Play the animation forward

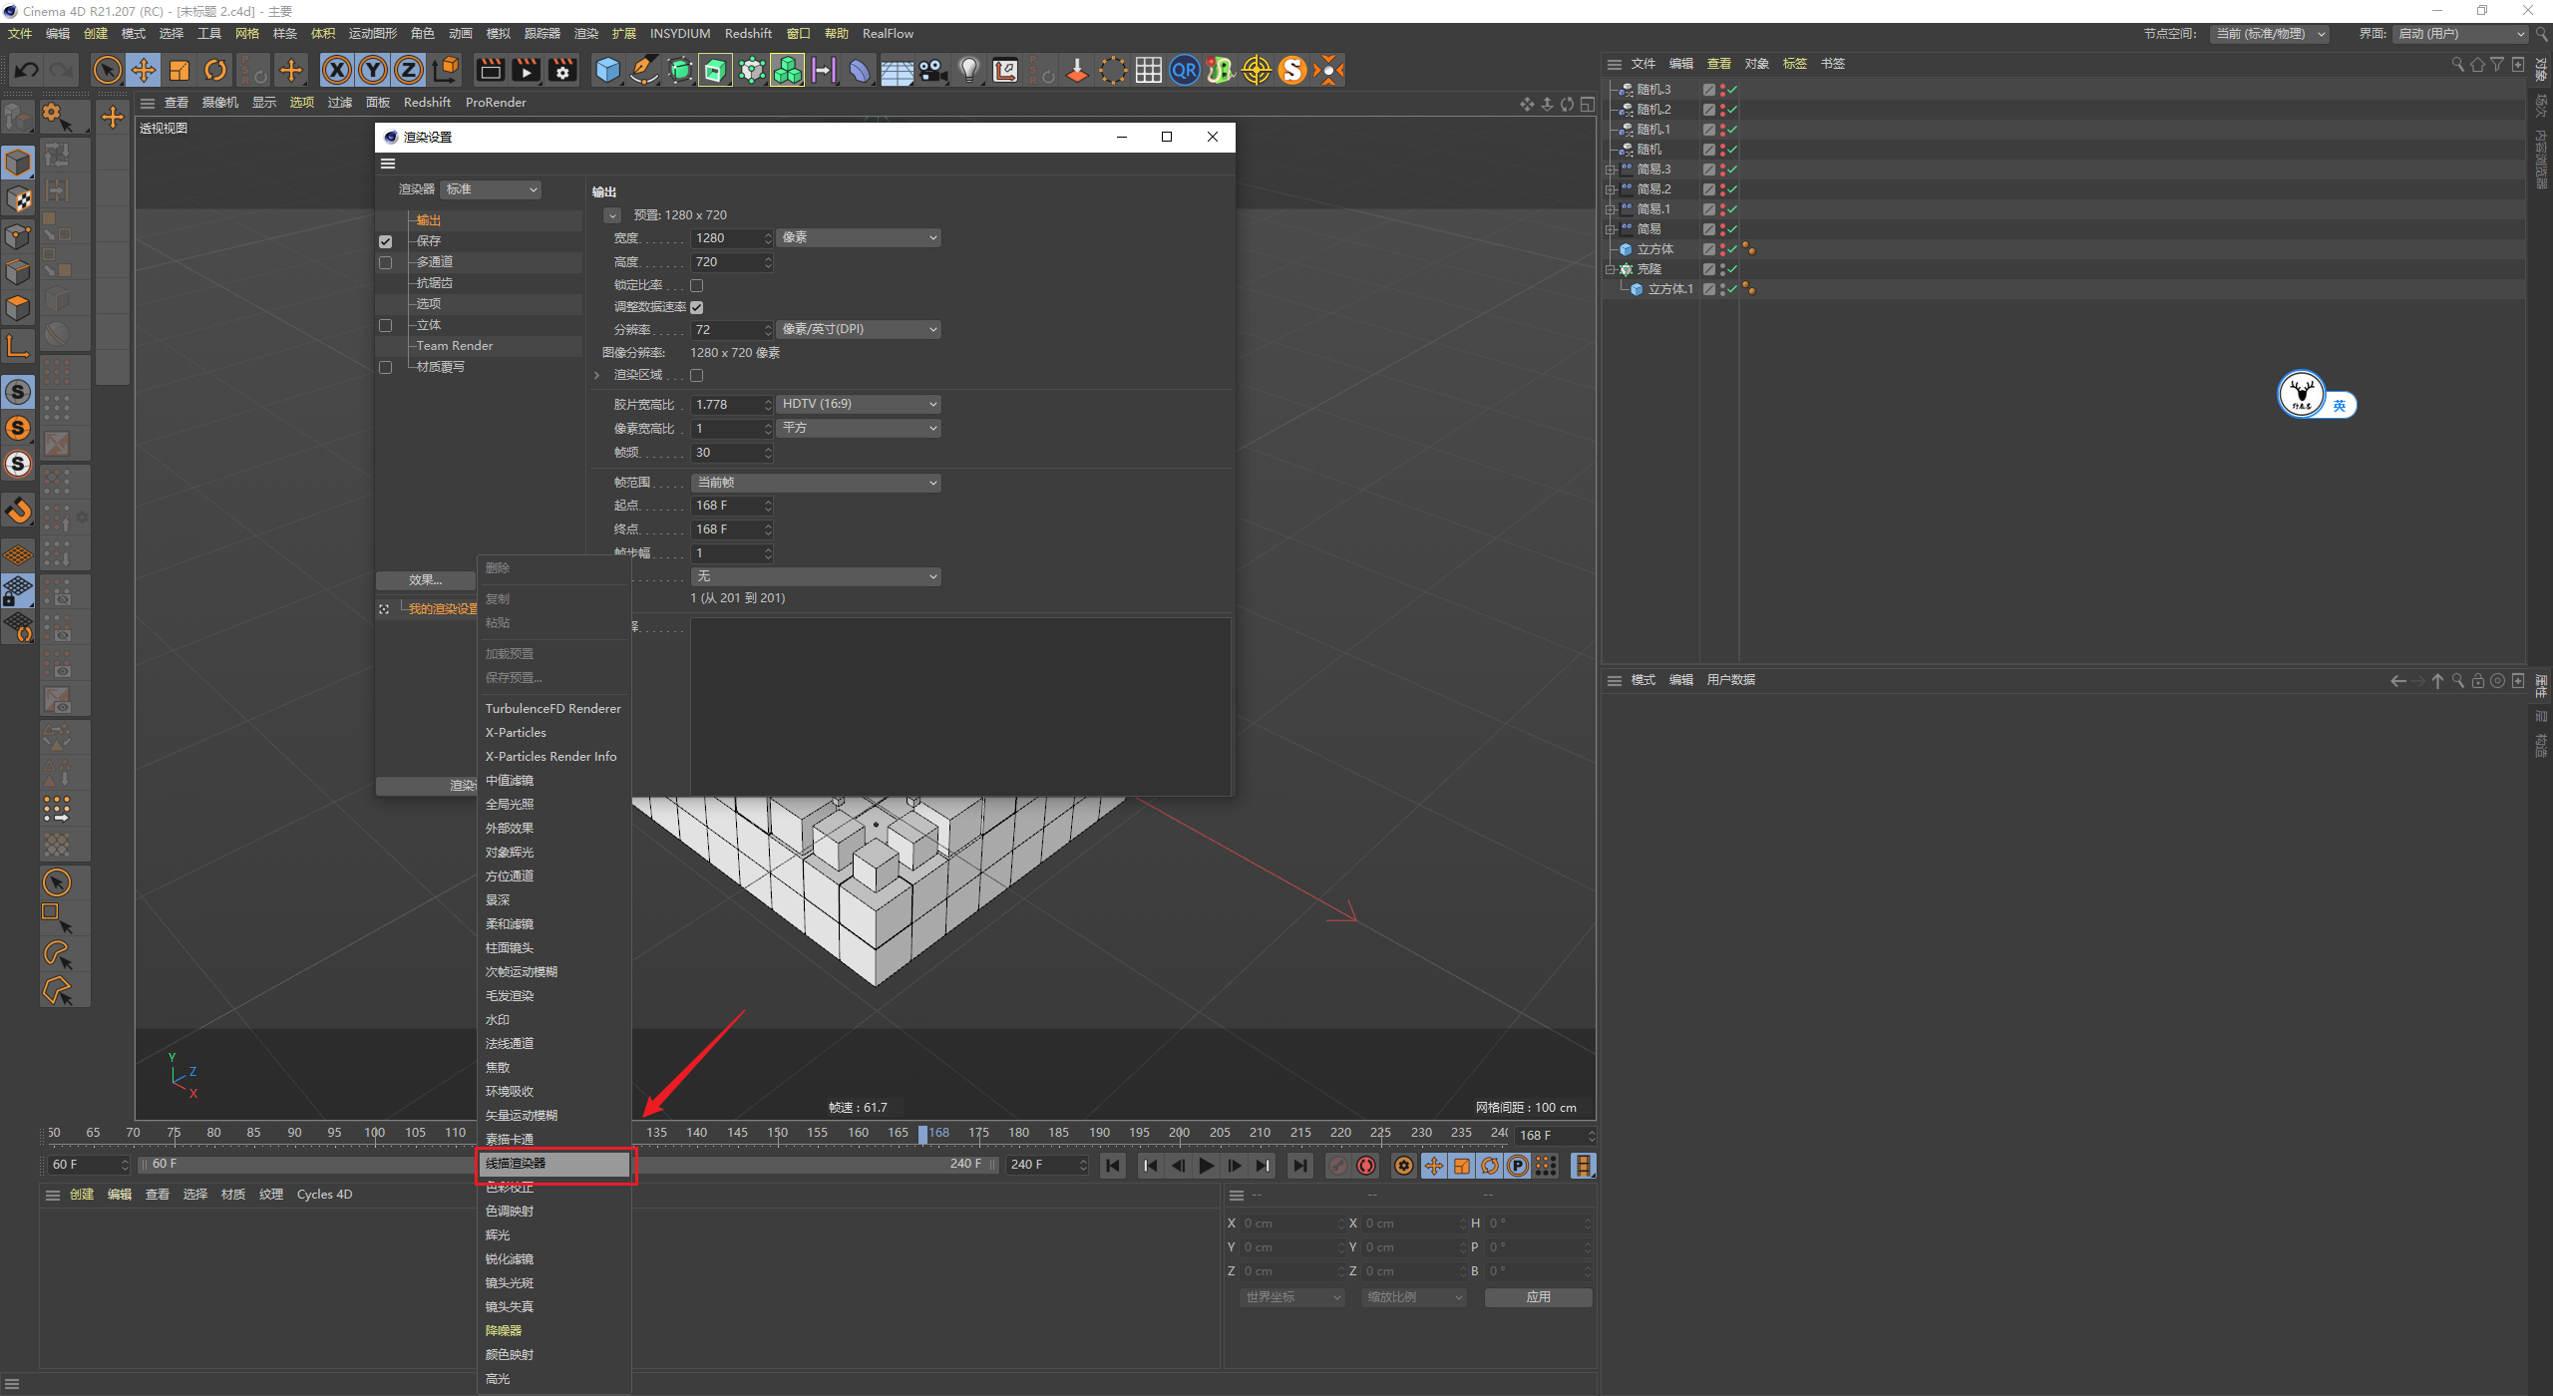pyautogui.click(x=1206, y=1166)
